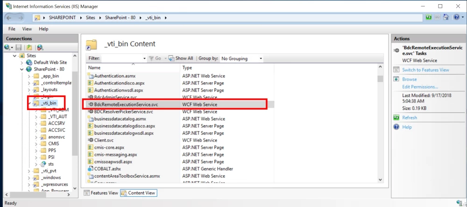Click the Help icon in the Actions pane
Image resolution: width=467 pixels, height=207 pixels.
pyautogui.click(x=396, y=127)
